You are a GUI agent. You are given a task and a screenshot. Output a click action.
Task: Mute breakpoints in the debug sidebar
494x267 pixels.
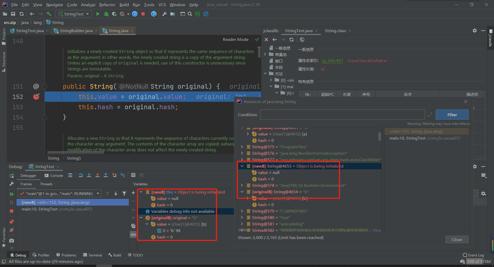tap(12, 230)
